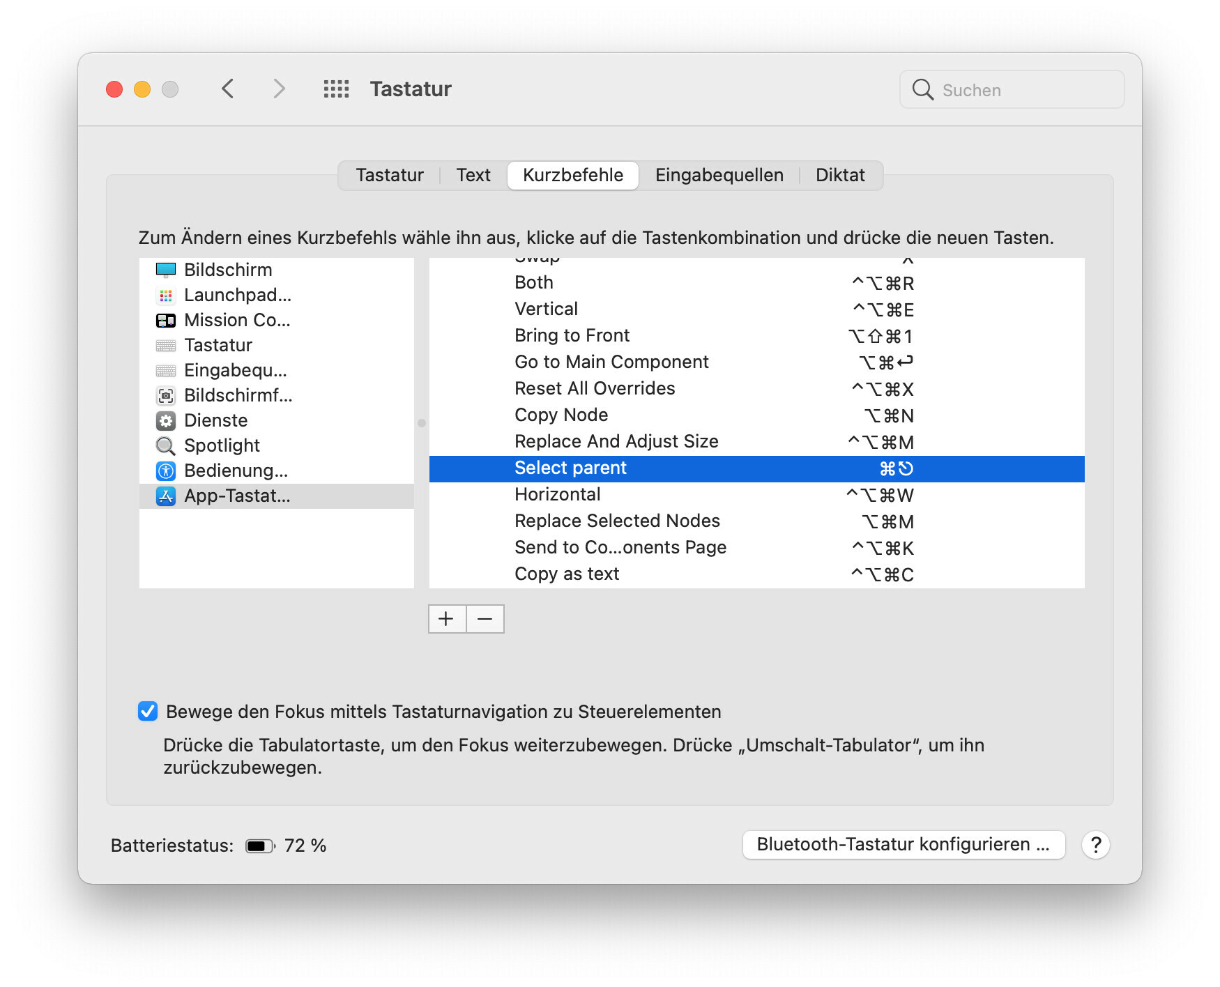
Task: Click the accessibility icon next to Bedienung...
Action: 166,471
